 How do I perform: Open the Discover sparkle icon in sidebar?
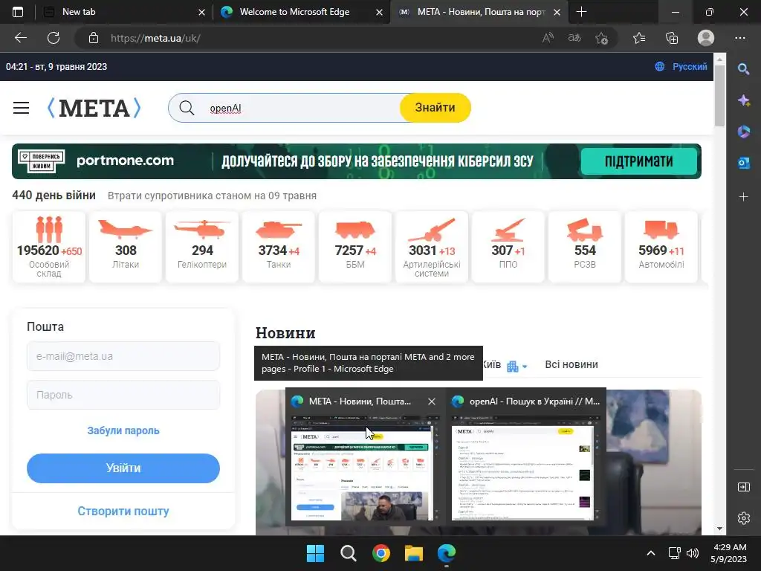tap(743, 100)
